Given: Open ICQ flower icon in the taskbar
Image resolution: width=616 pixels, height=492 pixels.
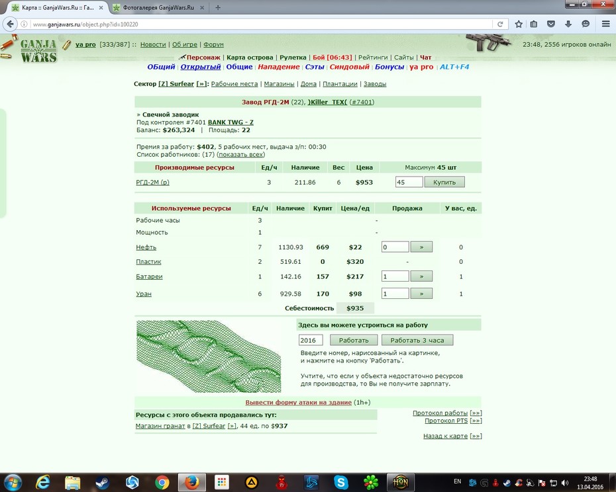Looking at the screenshot, I should (x=370, y=483).
